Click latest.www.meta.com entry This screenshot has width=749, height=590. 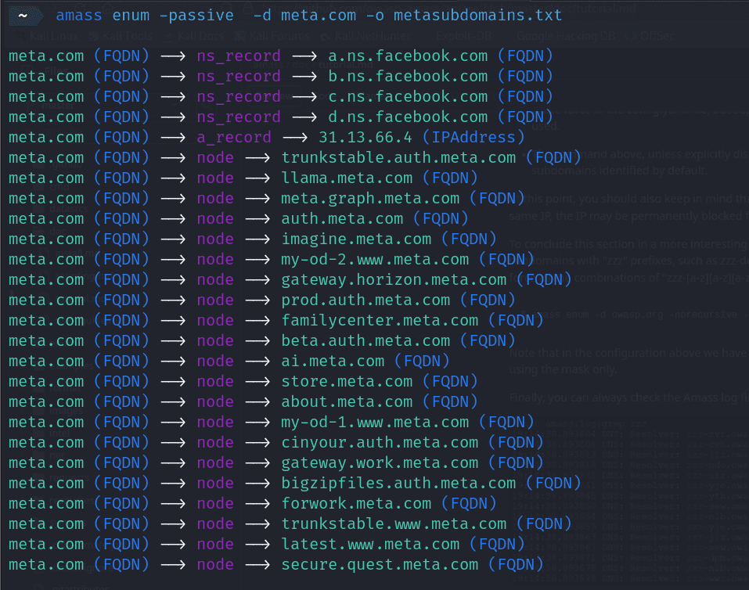(x=370, y=545)
